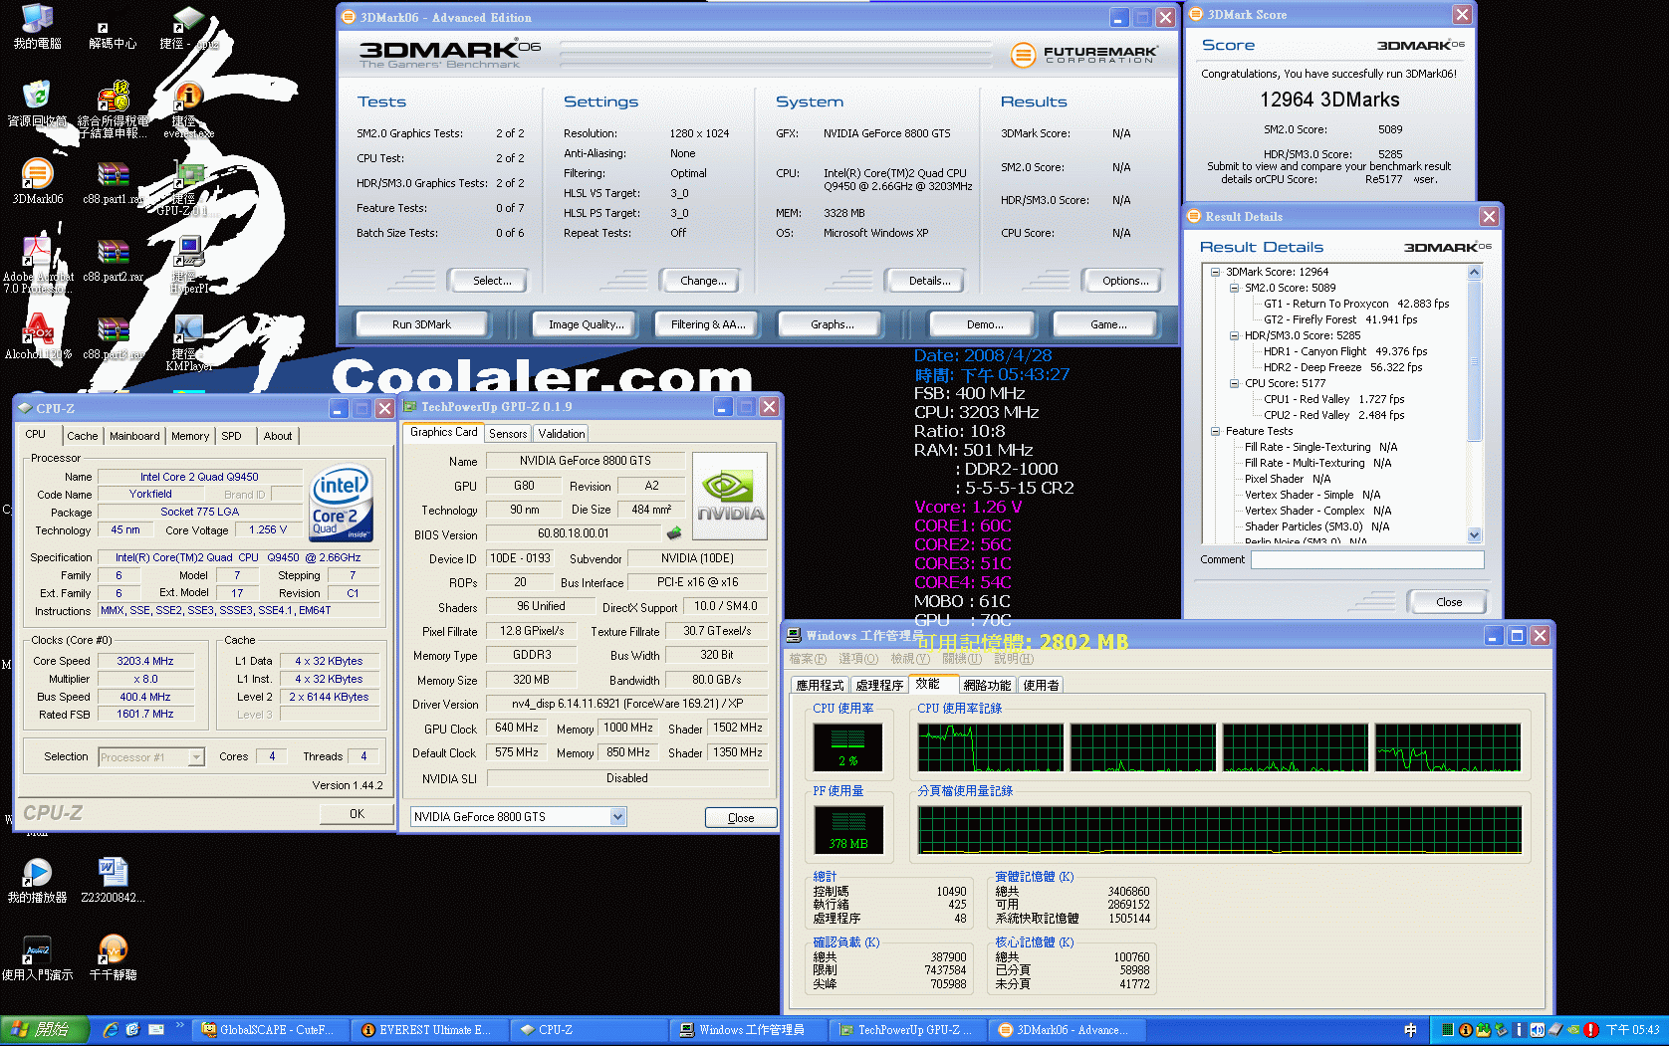Switch to the Memory tab in CPU-Z
Image resolution: width=1669 pixels, height=1046 pixels.
click(190, 436)
